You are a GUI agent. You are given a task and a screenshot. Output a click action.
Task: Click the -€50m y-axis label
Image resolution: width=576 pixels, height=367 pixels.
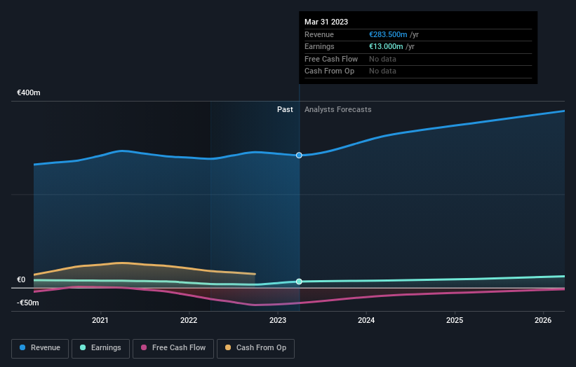[x=28, y=303]
